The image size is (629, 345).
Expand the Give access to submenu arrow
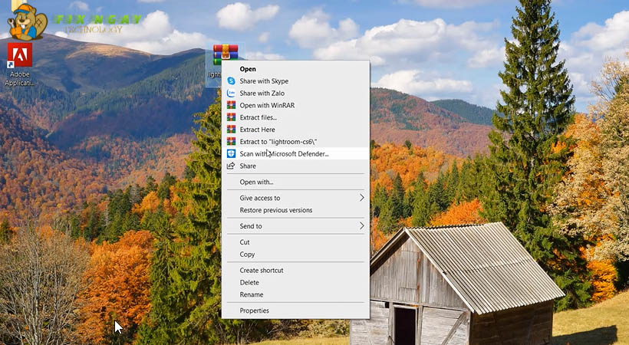(x=362, y=198)
